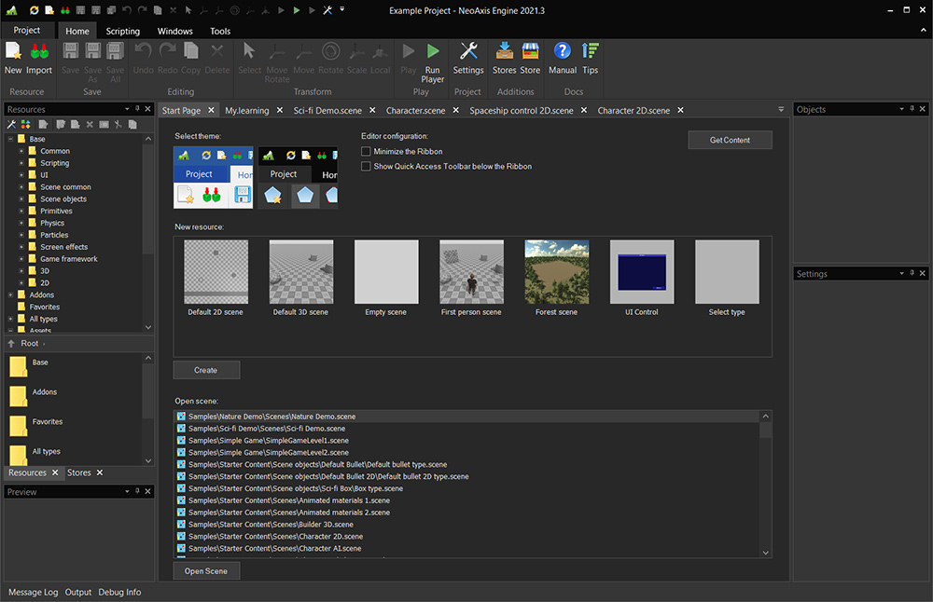
Task: Select the dark theme preview
Action: 298,178
